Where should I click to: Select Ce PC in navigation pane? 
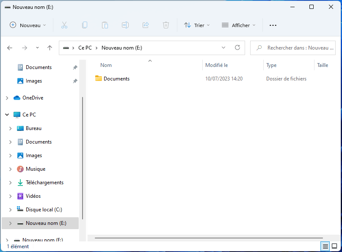tap(29, 114)
